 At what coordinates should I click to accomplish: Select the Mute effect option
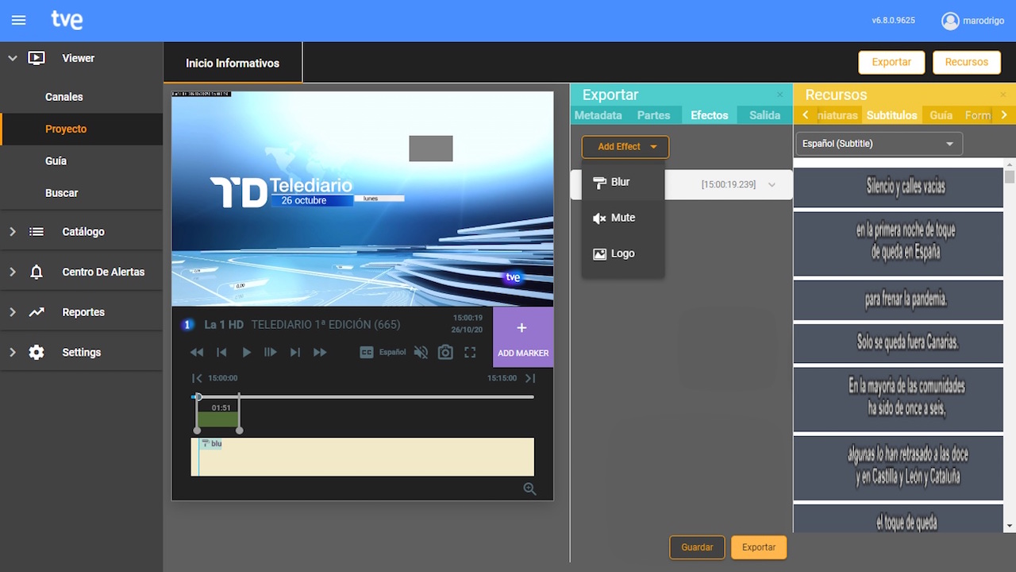click(623, 218)
